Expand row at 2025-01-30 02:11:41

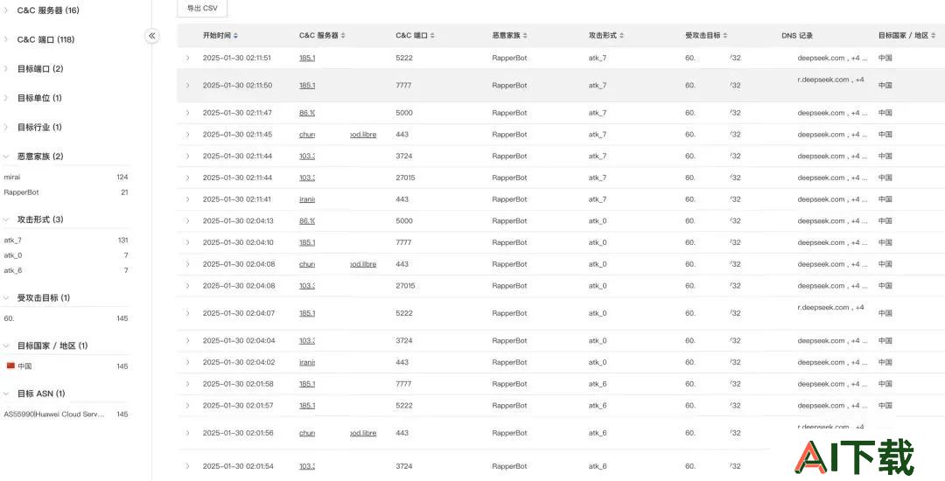187,199
